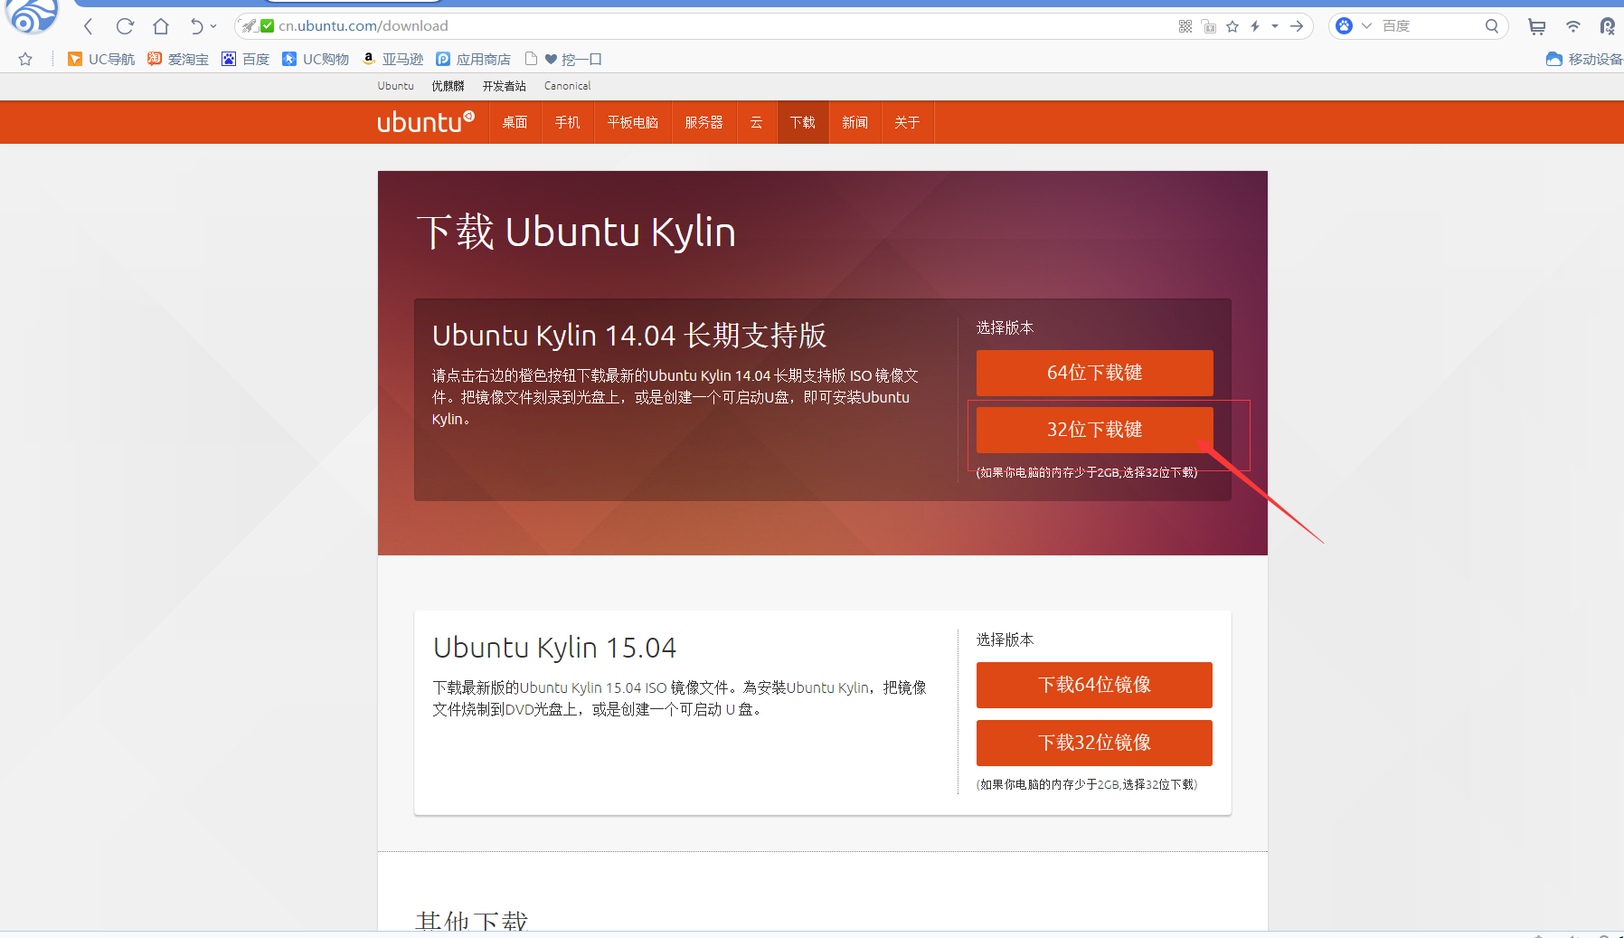Open the 服务器 navigation item
The width and height of the screenshot is (1624, 938).
[x=704, y=122]
